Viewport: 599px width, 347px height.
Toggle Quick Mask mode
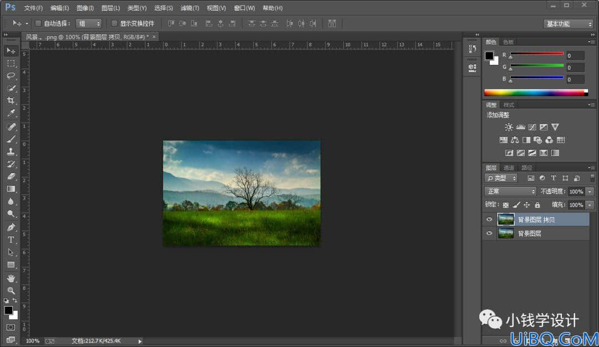(11, 327)
